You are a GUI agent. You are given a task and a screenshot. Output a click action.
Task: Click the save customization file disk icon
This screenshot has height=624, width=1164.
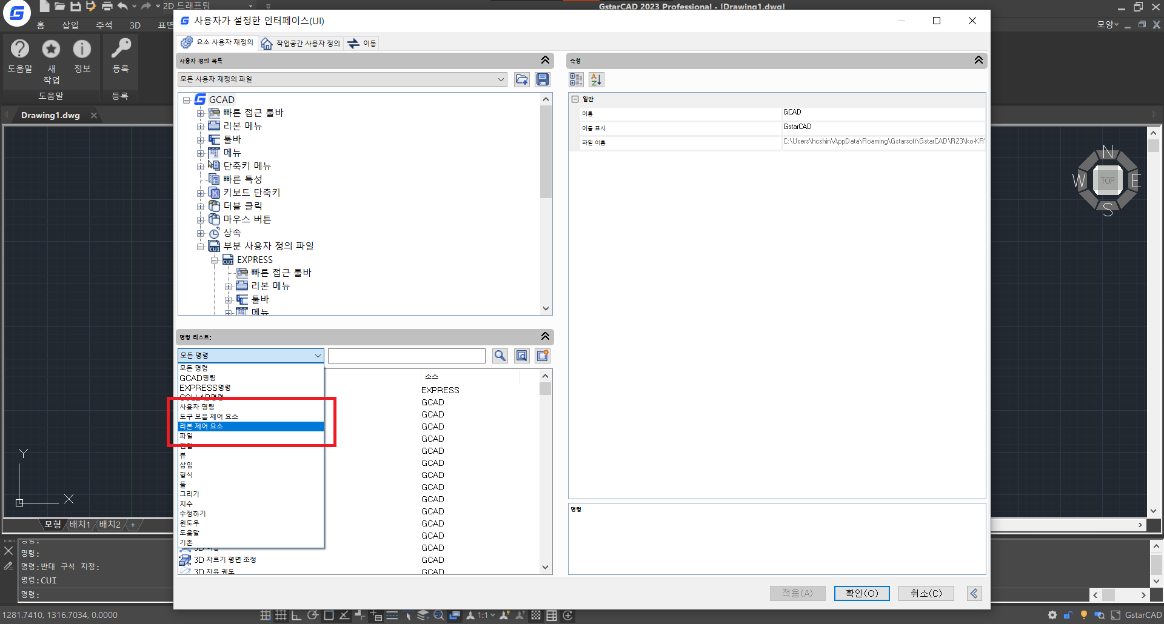pos(543,79)
